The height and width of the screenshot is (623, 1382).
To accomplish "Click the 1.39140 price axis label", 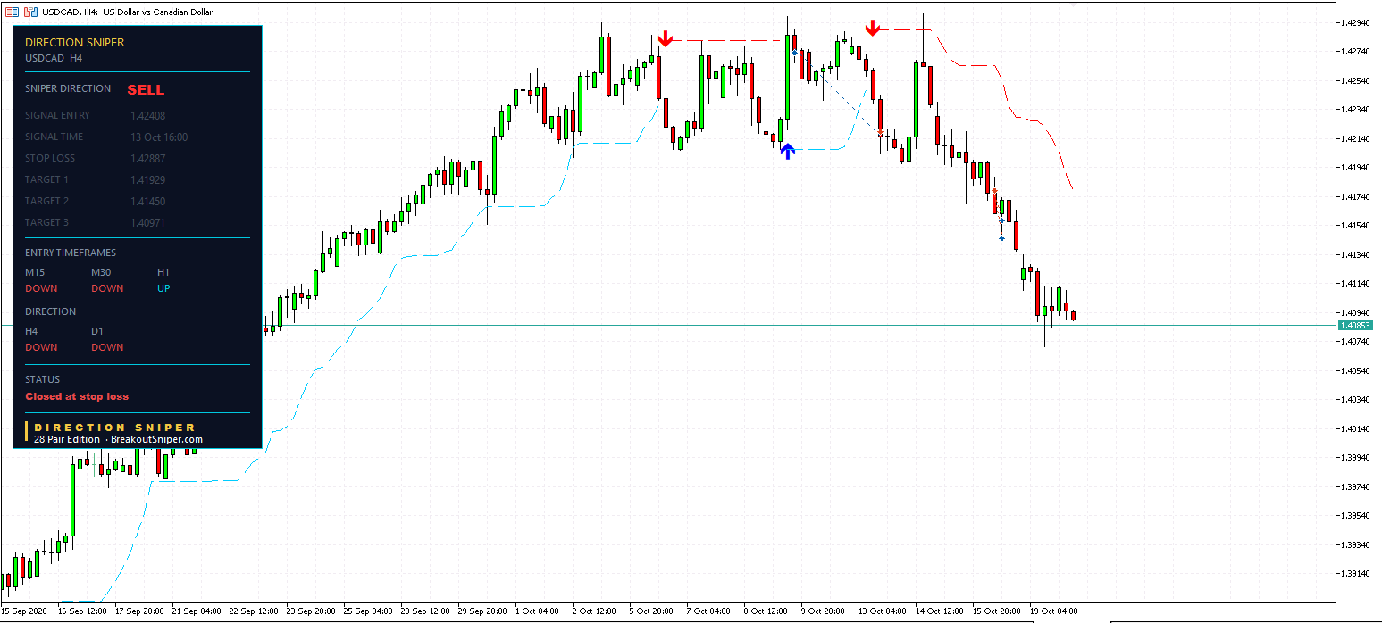I will 1355,573.
